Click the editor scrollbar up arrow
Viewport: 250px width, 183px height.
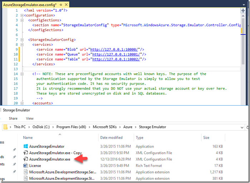coord(243,16)
